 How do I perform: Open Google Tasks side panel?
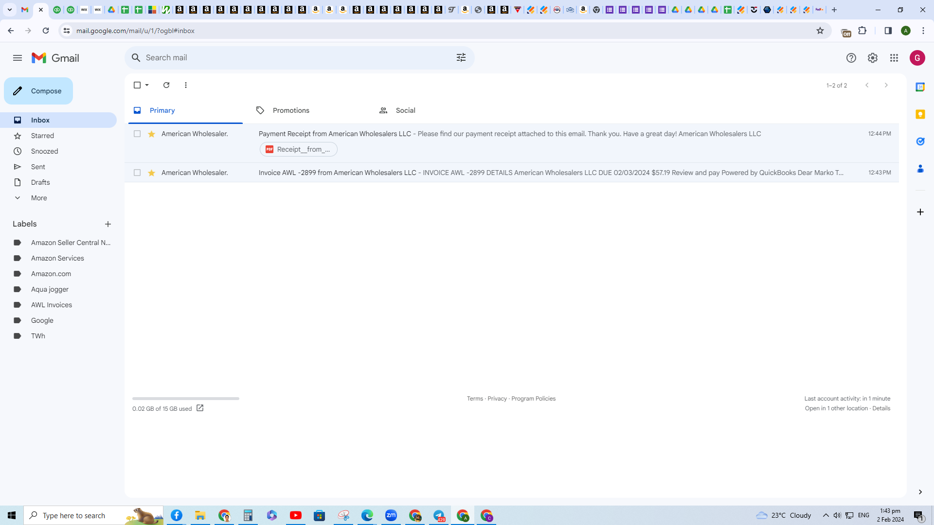click(x=920, y=141)
